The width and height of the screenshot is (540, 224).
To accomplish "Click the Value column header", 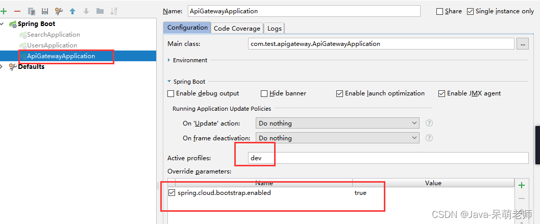I will point(433,183).
